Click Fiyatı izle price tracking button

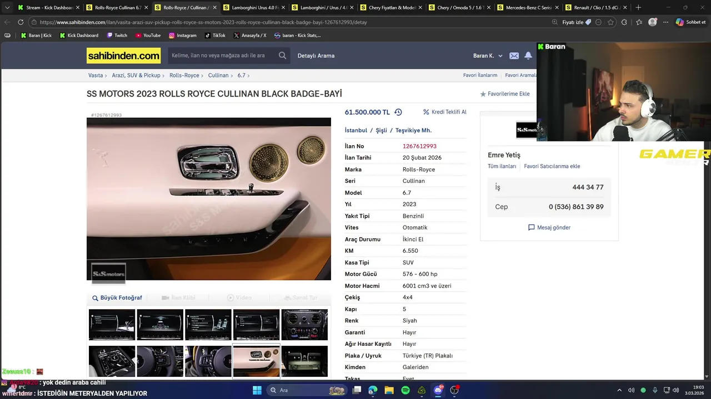click(577, 22)
